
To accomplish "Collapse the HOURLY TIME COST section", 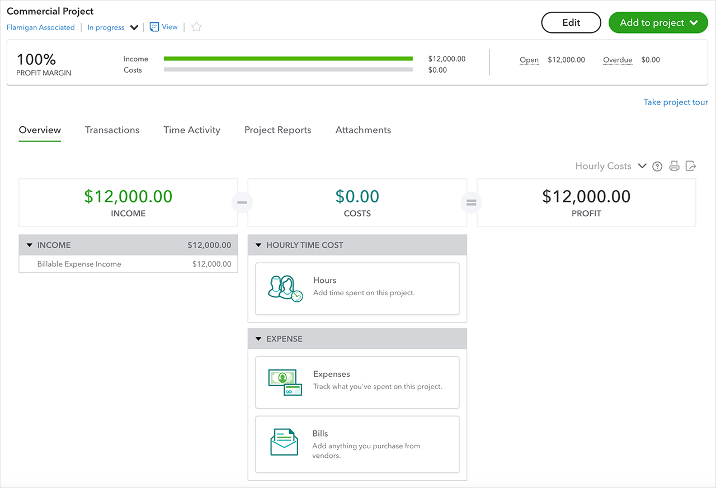I will point(258,245).
